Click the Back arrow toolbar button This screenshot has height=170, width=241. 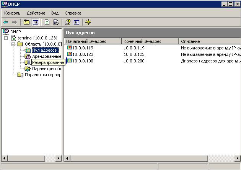coord(6,22)
